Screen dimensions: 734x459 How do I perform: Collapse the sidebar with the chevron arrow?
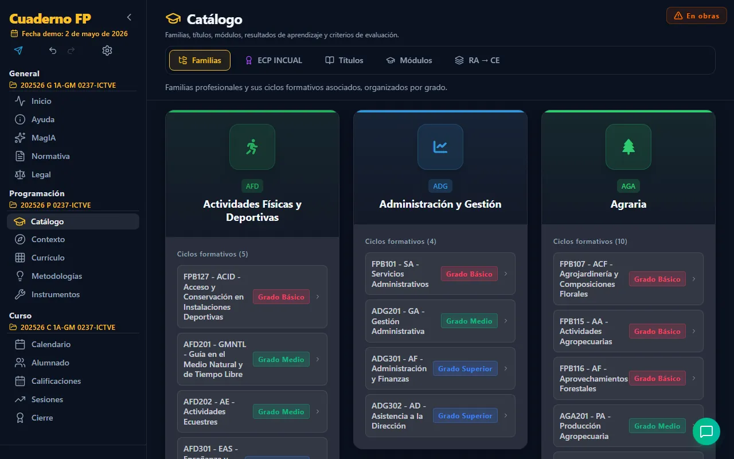130,17
